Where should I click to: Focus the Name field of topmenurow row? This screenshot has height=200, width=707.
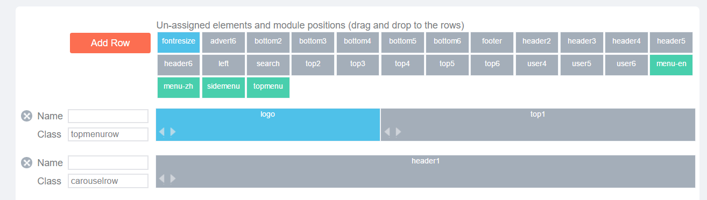pyautogui.click(x=108, y=116)
